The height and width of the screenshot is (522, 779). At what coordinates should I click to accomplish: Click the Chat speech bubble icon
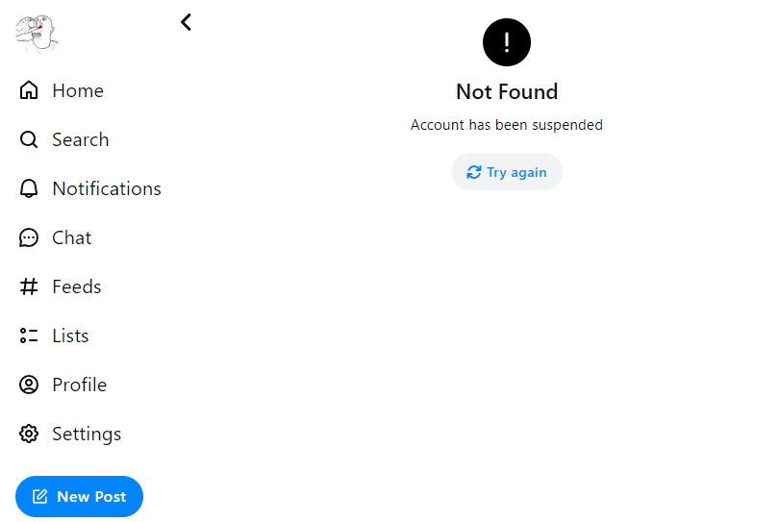(29, 237)
